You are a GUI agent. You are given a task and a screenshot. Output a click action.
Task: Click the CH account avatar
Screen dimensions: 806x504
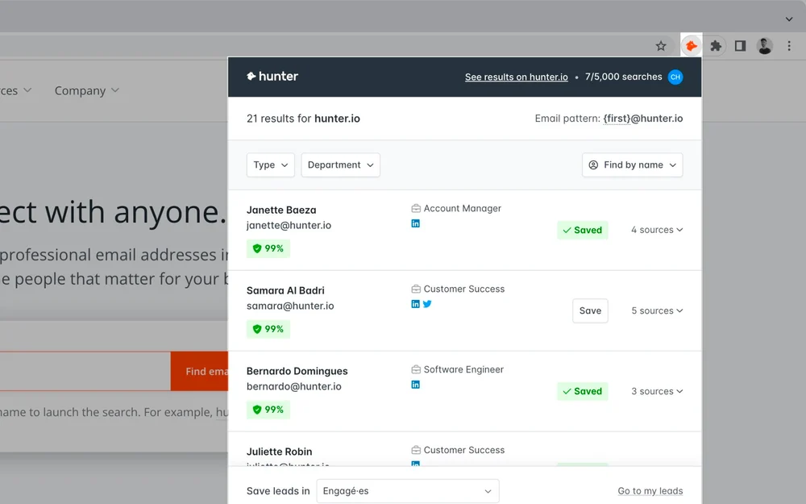[675, 77]
